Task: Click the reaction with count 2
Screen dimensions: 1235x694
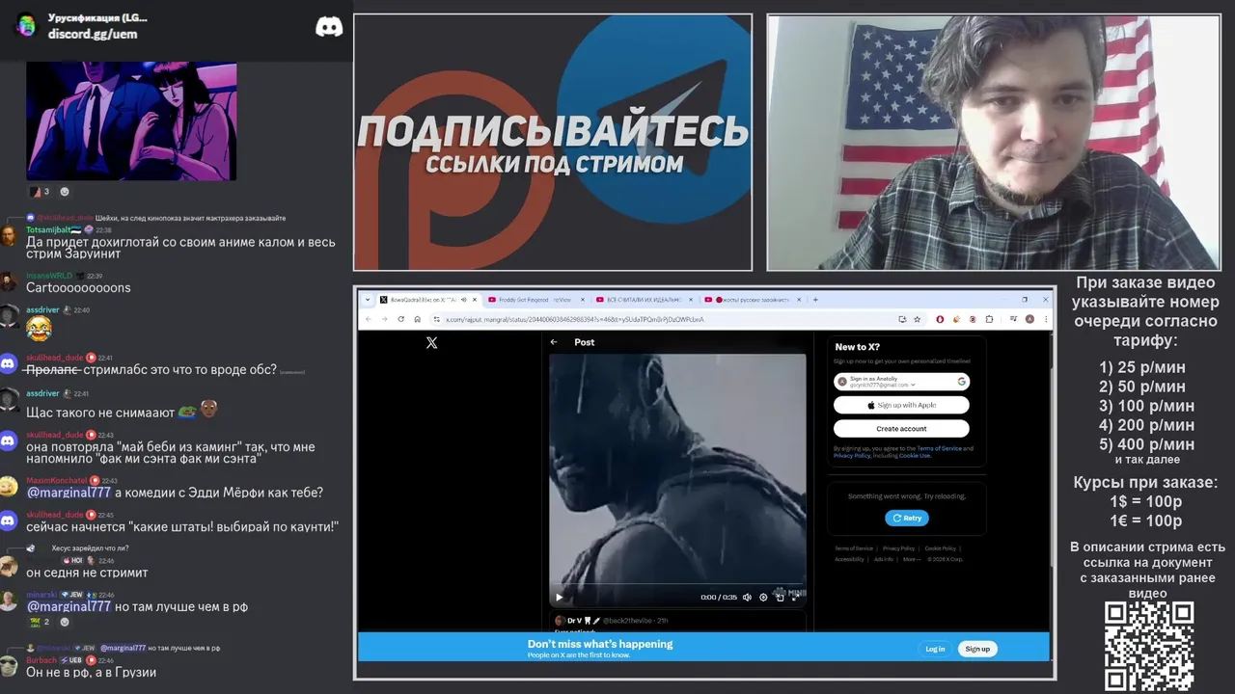Action: (x=40, y=622)
